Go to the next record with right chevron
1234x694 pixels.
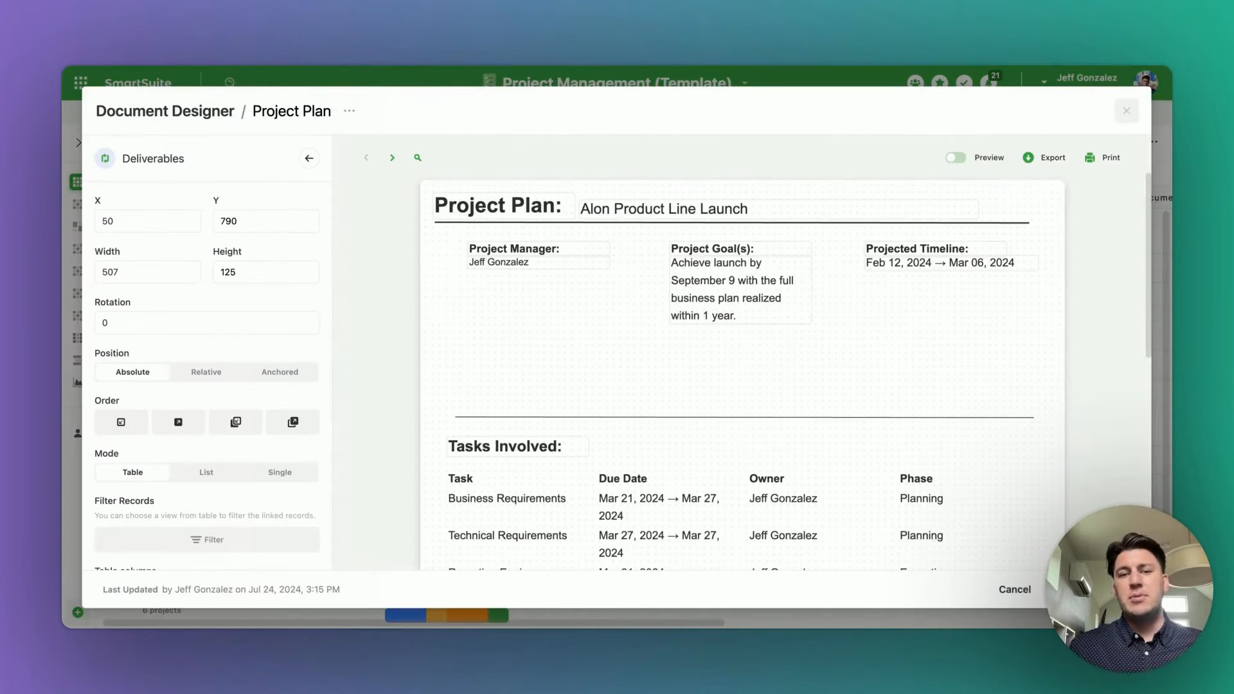click(x=392, y=157)
